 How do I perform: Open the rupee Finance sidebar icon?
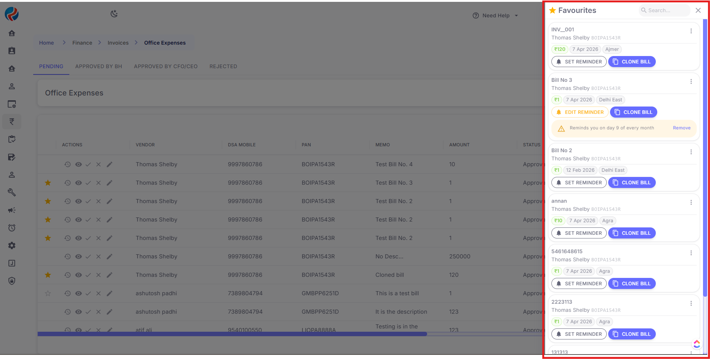click(12, 122)
